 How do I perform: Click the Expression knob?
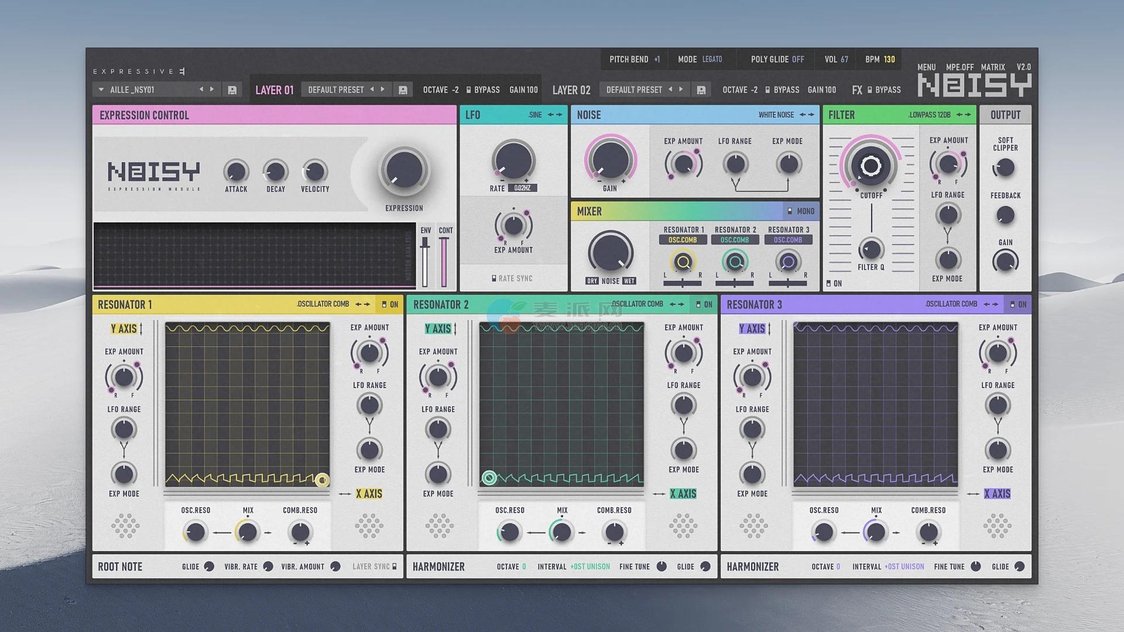point(404,170)
